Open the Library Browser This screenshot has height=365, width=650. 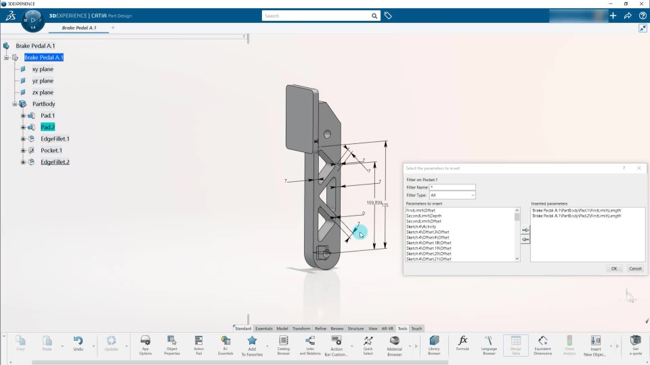tap(434, 345)
